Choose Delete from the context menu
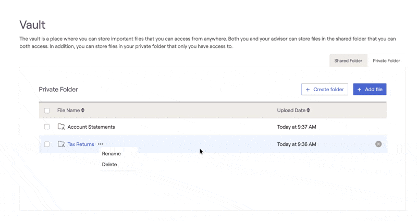Screen dimensions: 417x221 pos(109,165)
